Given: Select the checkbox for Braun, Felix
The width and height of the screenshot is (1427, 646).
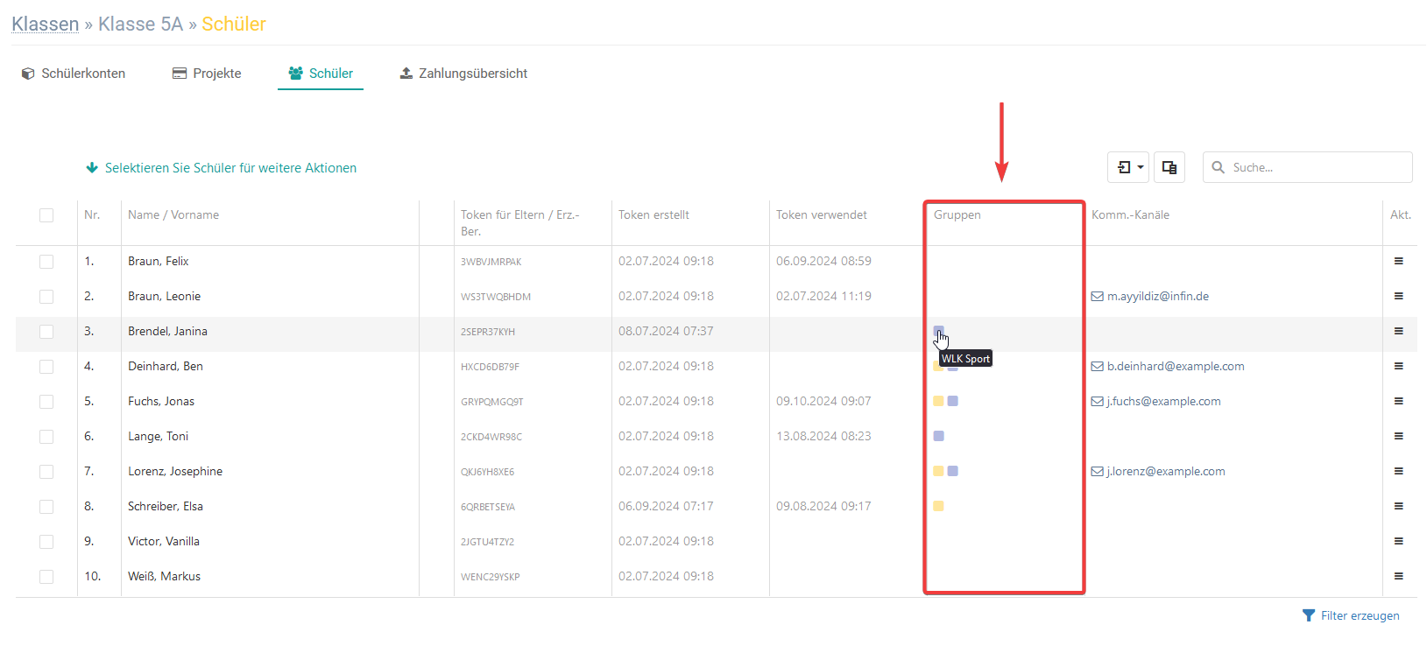Looking at the screenshot, I should (x=46, y=262).
